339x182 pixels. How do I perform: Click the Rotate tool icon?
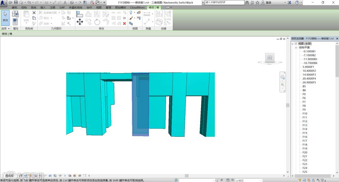[x=97, y=22]
